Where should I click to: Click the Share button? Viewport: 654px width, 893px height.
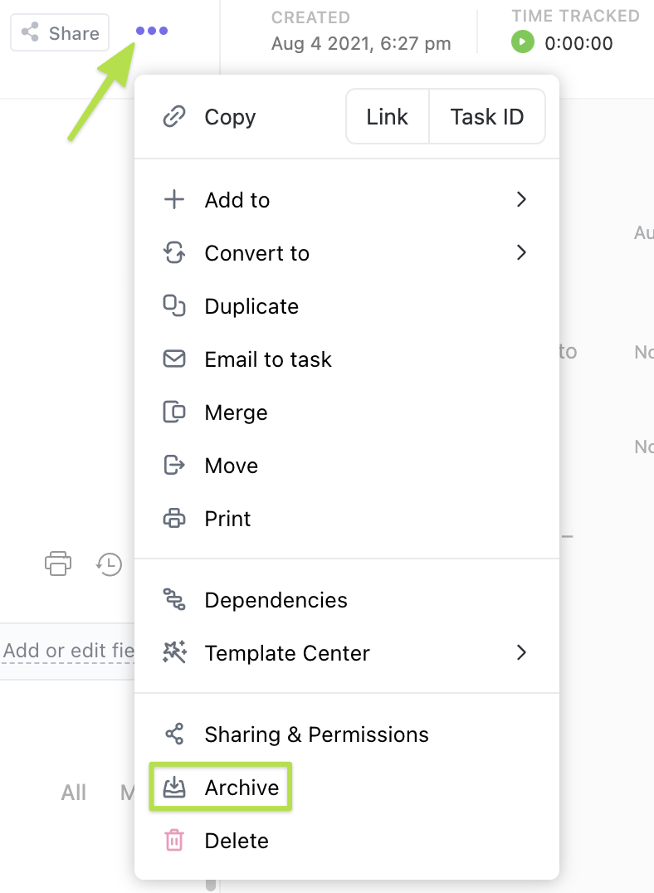60,33
